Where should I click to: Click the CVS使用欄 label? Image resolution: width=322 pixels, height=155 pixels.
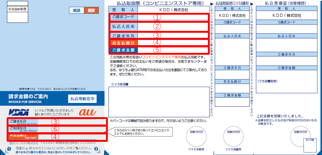pos(120,84)
